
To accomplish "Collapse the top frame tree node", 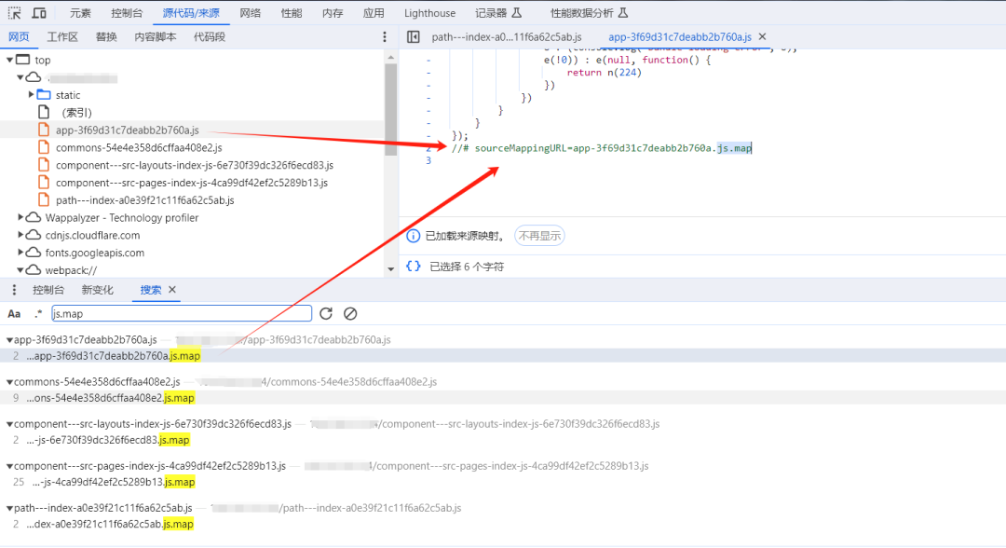I will (x=9, y=60).
